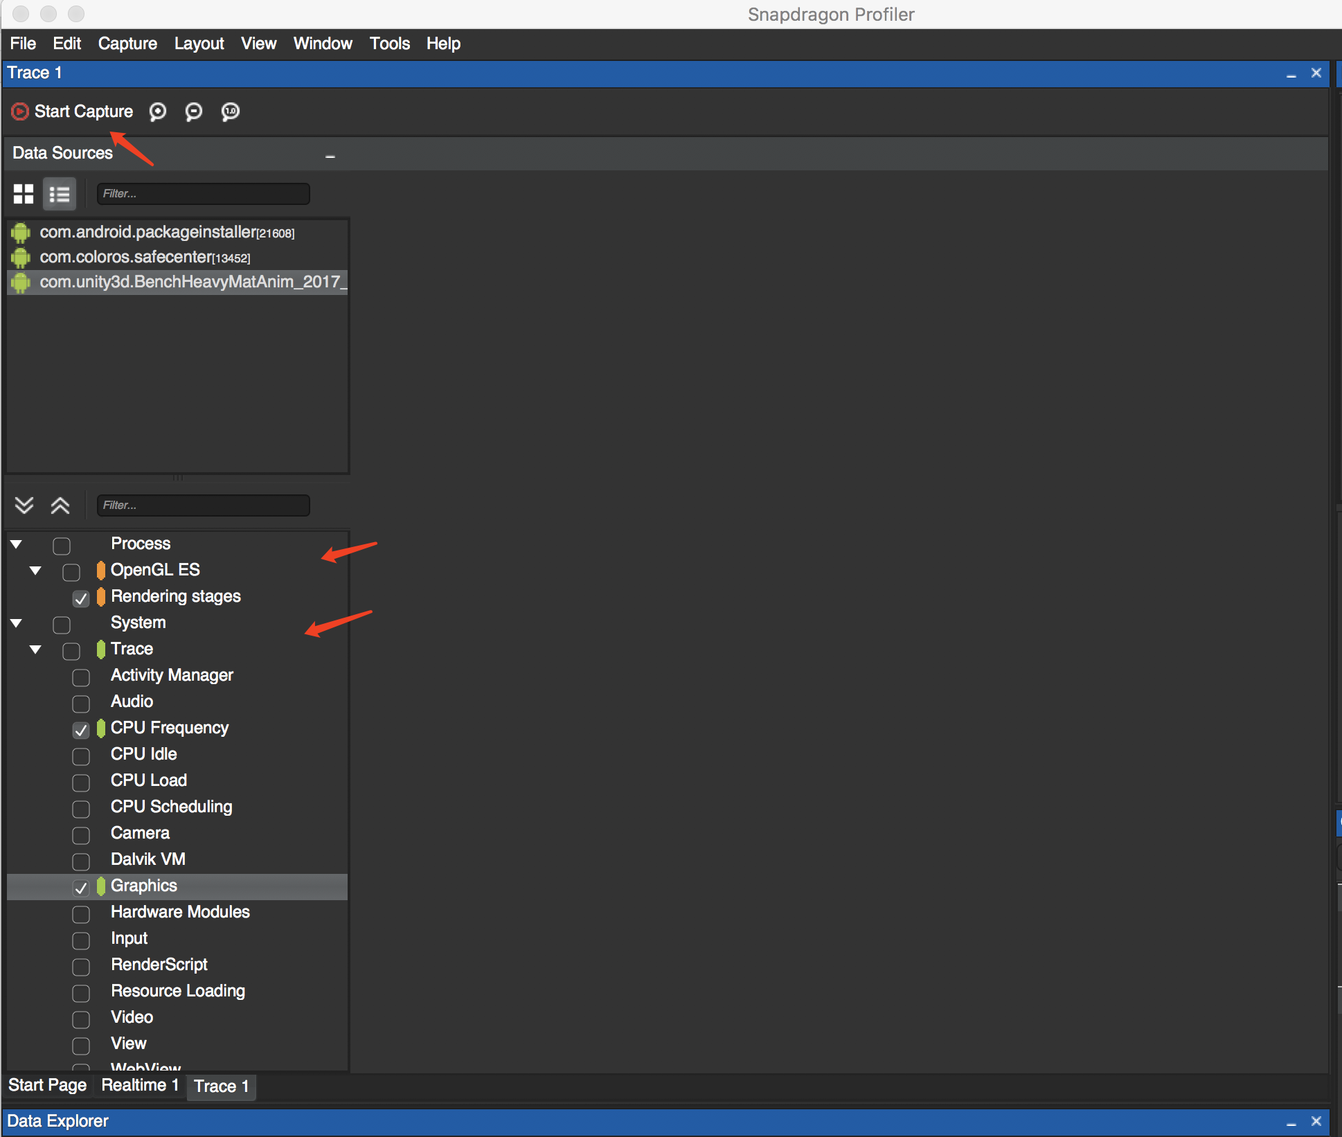Go to the Start Page tab
Screen dimensions: 1342x1137
point(47,1085)
